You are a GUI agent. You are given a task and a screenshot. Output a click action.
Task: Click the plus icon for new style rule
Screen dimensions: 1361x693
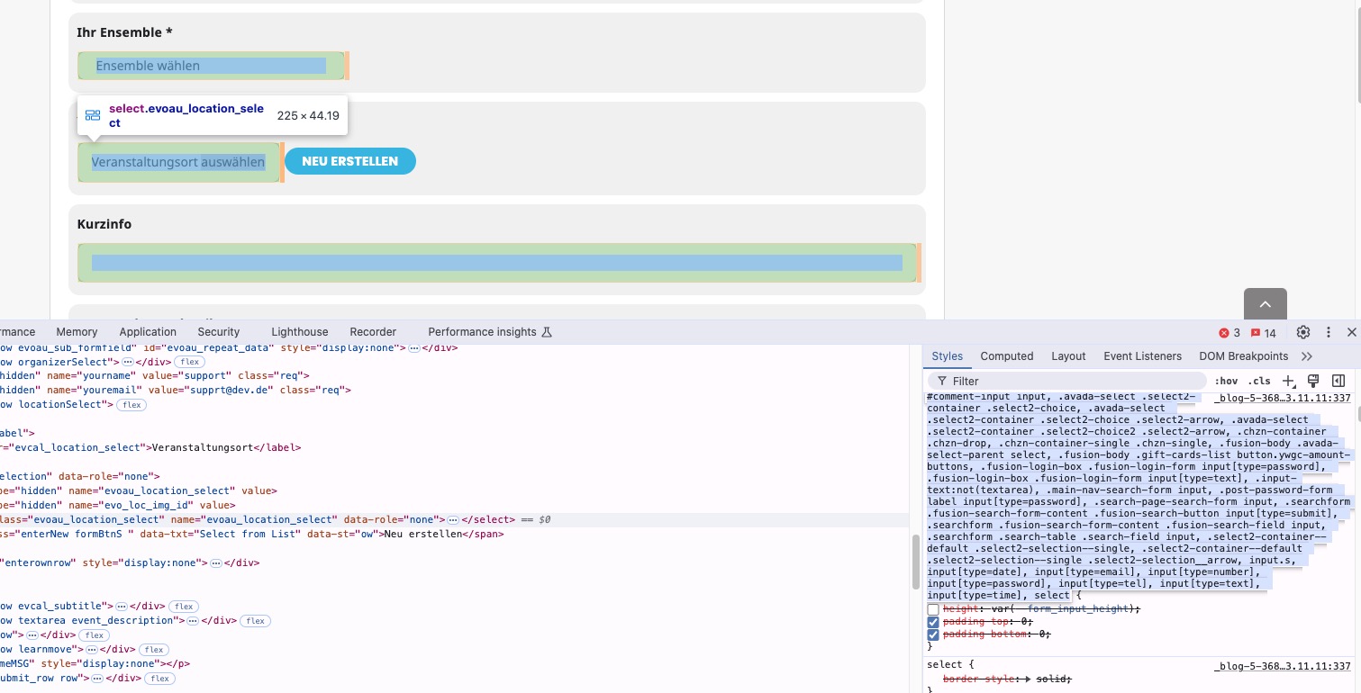1289,381
